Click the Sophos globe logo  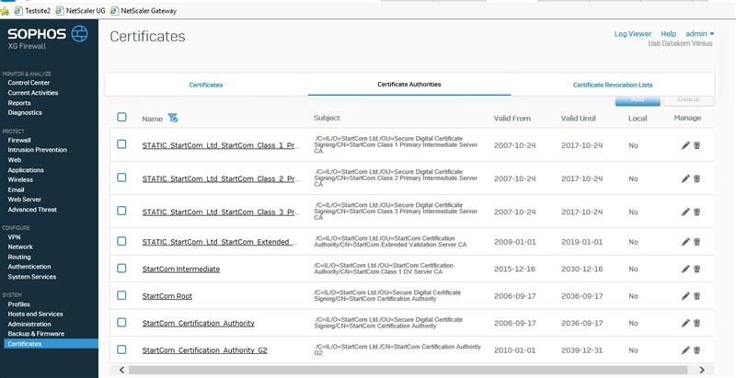tap(79, 34)
